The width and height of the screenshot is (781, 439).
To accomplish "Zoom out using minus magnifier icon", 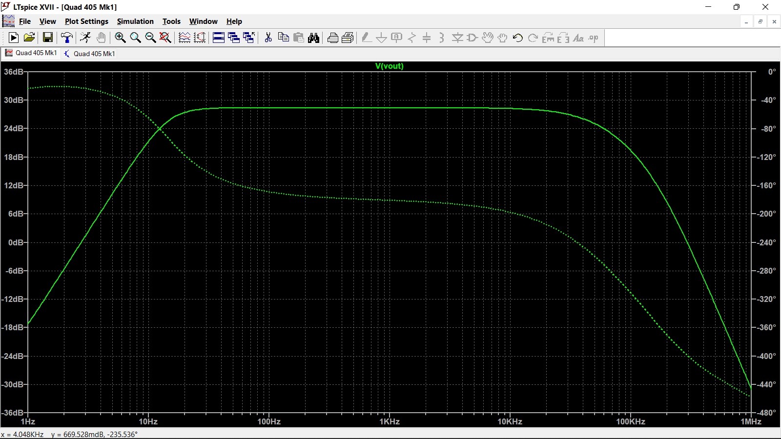I will [150, 38].
